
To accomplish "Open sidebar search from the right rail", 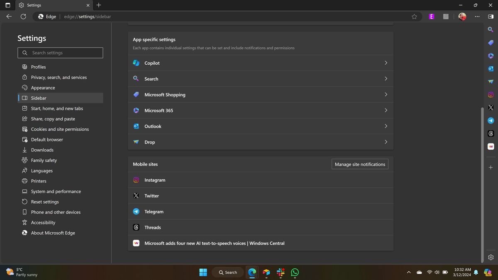I will 491,29.
